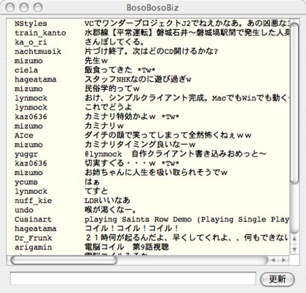Click the vertical scrollbar up arrow
The height and width of the screenshot is (293, 306).
coord(294,239)
